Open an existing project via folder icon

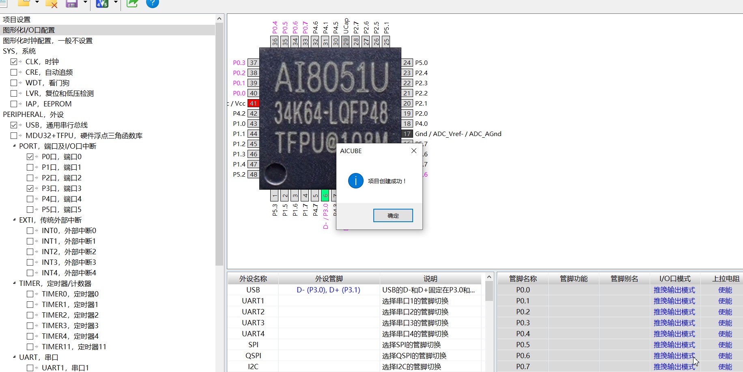(x=24, y=4)
